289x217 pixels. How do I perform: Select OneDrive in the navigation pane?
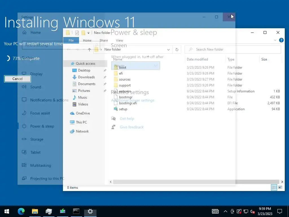83,113
